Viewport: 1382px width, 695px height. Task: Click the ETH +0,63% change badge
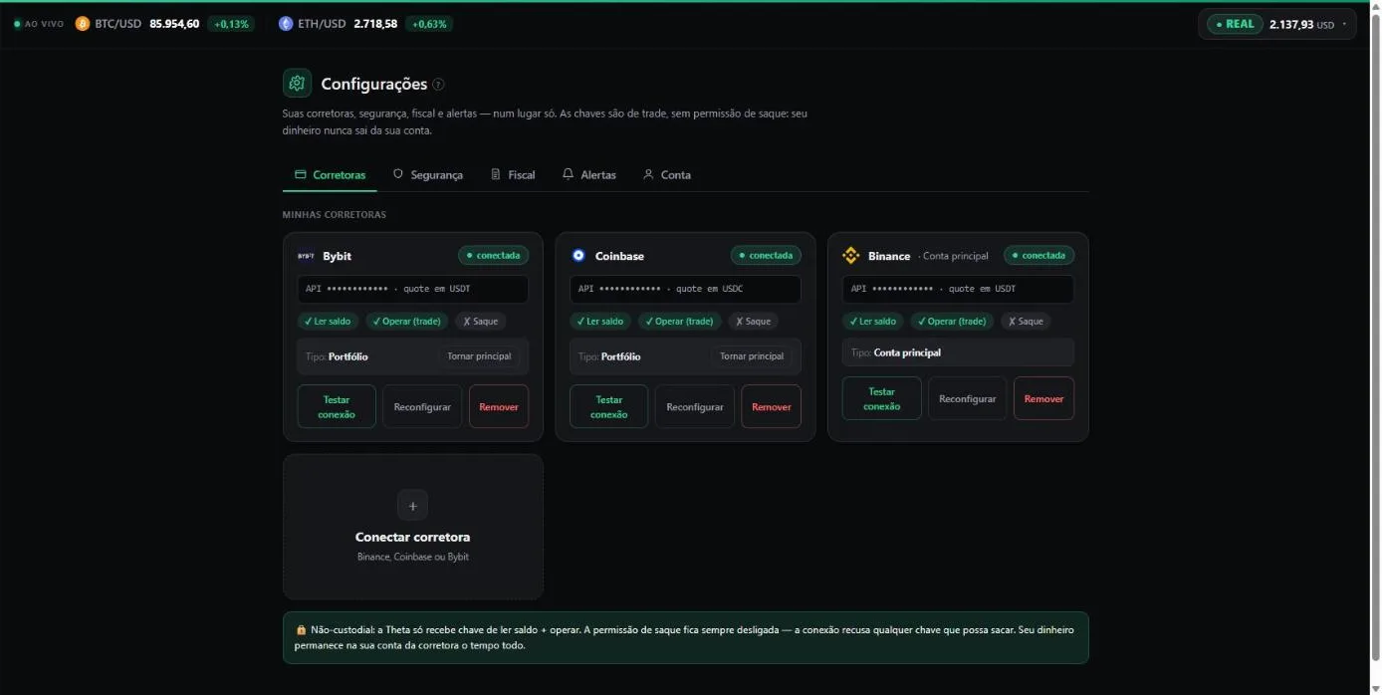(x=430, y=24)
